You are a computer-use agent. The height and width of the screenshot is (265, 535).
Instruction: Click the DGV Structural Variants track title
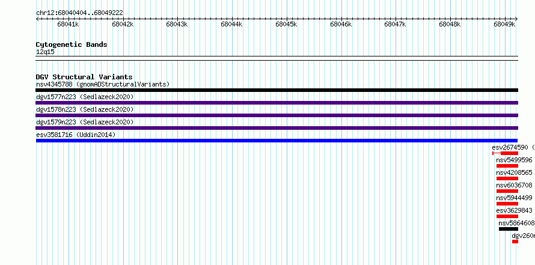(84, 77)
